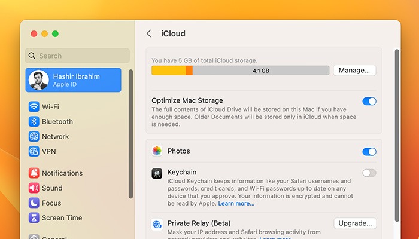Click the Sound speaker icon
Image resolution: width=419 pixels, height=239 pixels.
(x=34, y=188)
